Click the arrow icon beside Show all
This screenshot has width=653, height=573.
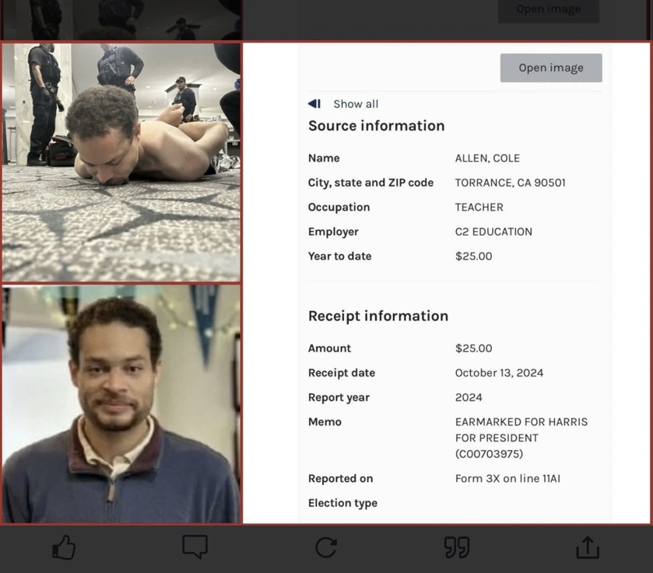(314, 104)
